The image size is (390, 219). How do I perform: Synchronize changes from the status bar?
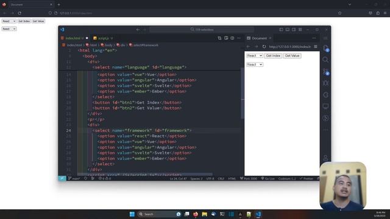point(85,178)
